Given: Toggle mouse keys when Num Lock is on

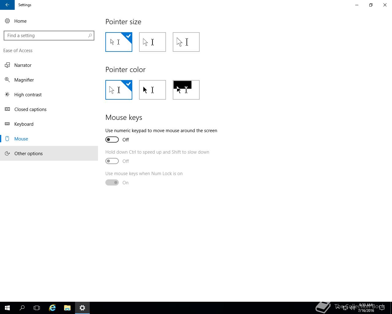Looking at the screenshot, I should (112, 182).
